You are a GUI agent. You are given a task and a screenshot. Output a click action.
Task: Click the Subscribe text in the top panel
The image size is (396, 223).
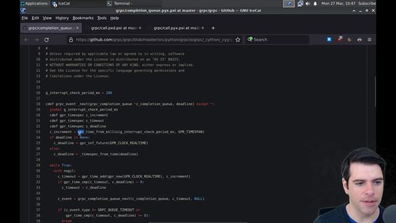click(367, 4)
